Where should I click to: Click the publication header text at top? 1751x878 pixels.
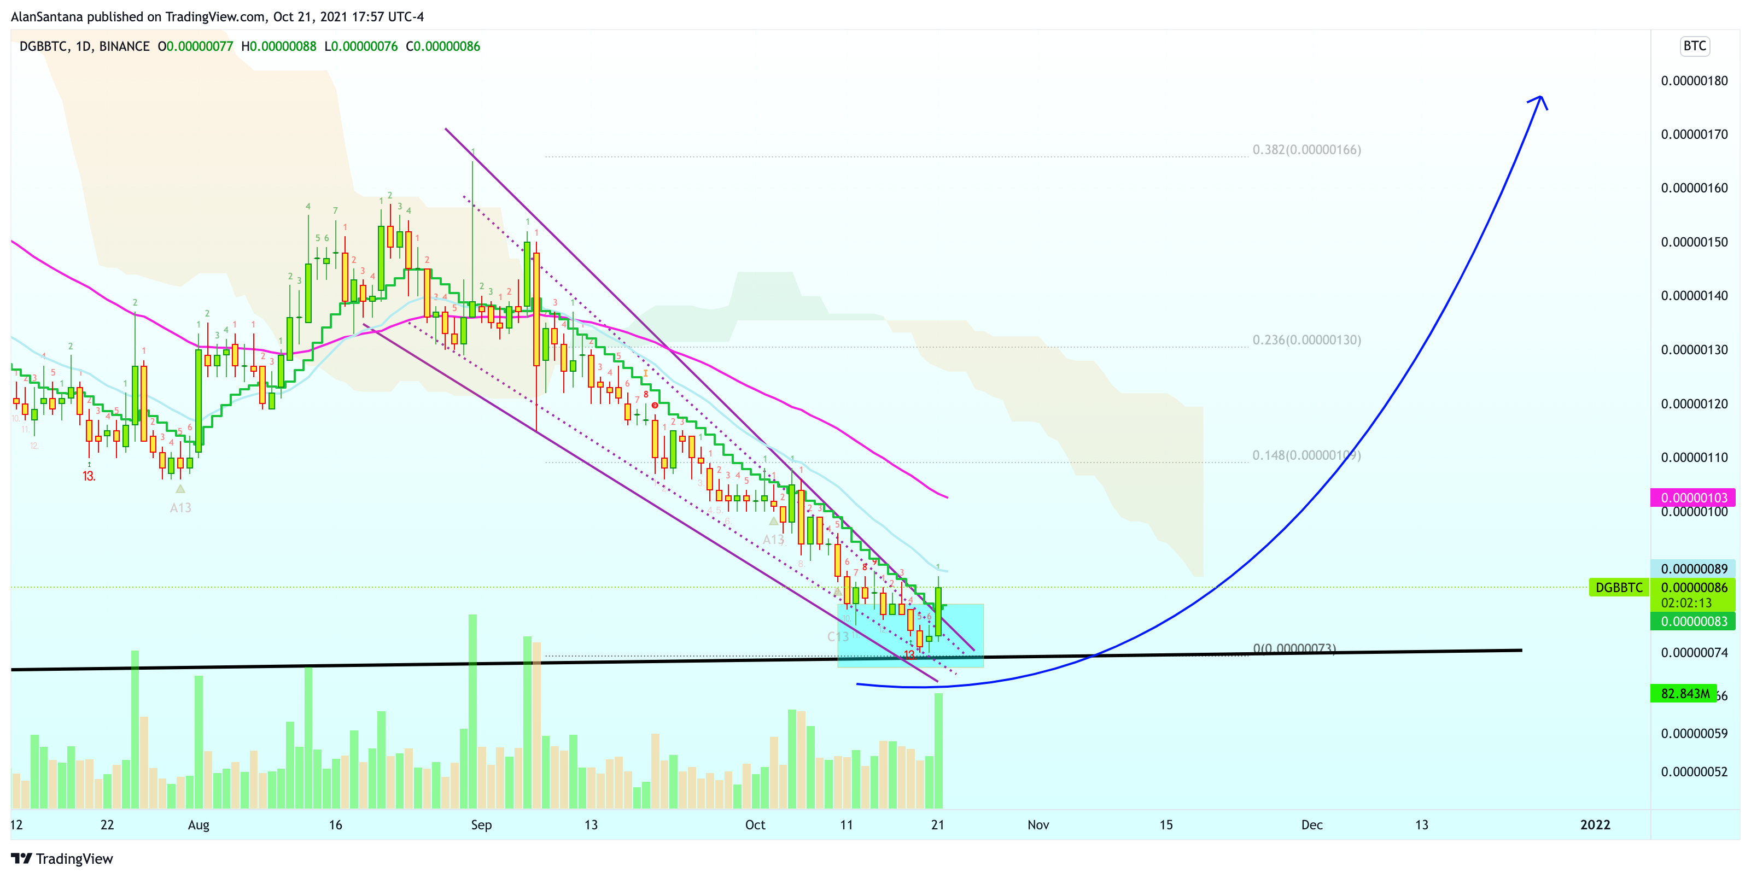click(x=217, y=16)
